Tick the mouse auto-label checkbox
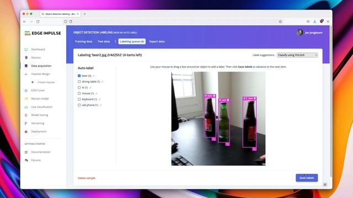 pyautogui.click(x=79, y=94)
